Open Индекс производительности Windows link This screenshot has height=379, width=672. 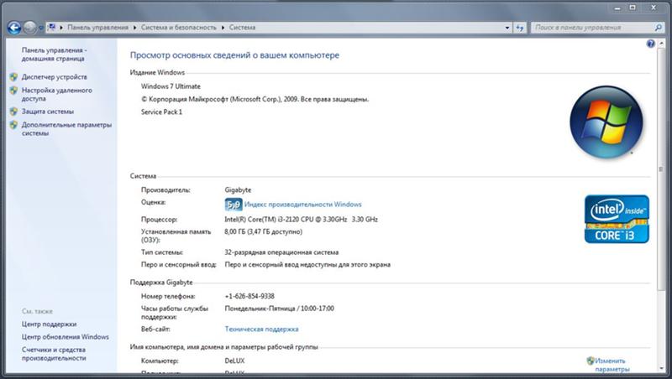[303, 205]
